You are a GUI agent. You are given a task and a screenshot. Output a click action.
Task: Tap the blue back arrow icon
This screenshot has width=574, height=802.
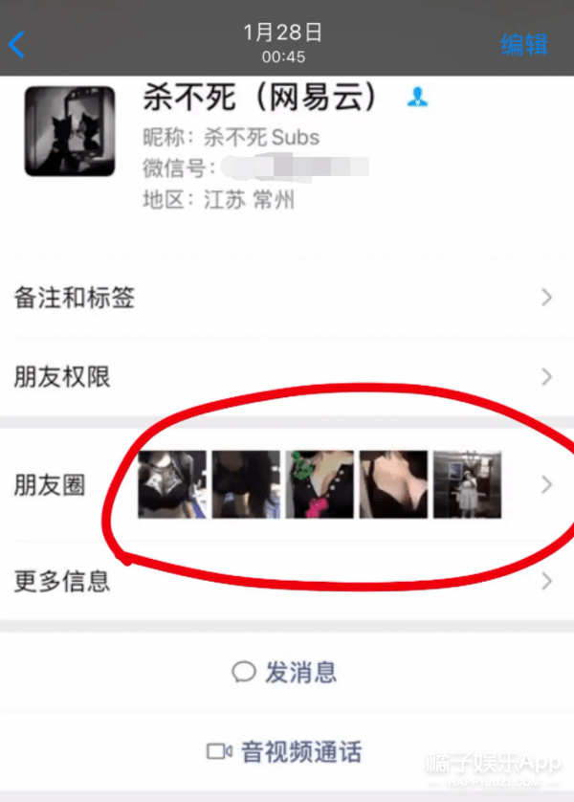pyautogui.click(x=16, y=44)
